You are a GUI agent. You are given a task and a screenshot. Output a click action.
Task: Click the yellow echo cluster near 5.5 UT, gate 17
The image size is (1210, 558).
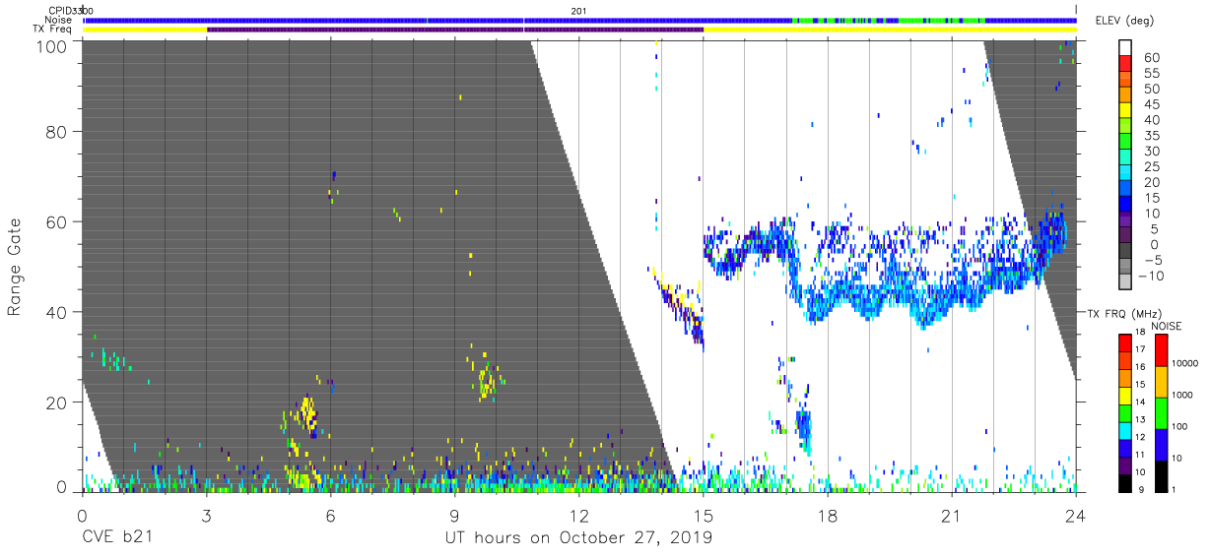coord(308,413)
